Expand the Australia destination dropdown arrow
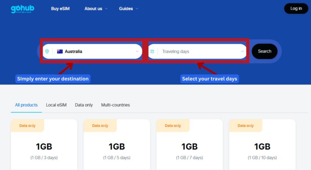This screenshot has width=311, height=170. pyautogui.click(x=137, y=51)
